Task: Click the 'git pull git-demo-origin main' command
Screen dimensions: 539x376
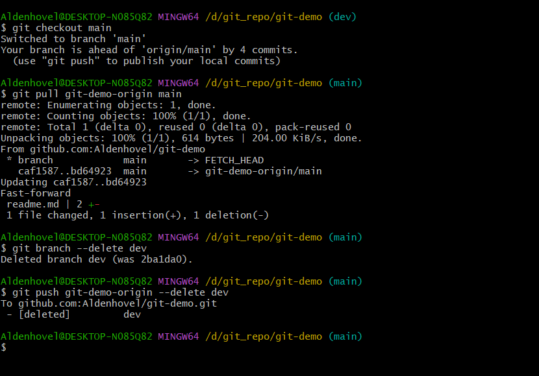Action: click(91, 94)
